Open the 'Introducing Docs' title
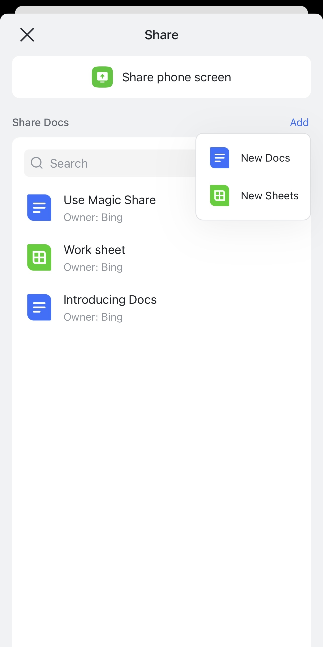 coord(110,300)
